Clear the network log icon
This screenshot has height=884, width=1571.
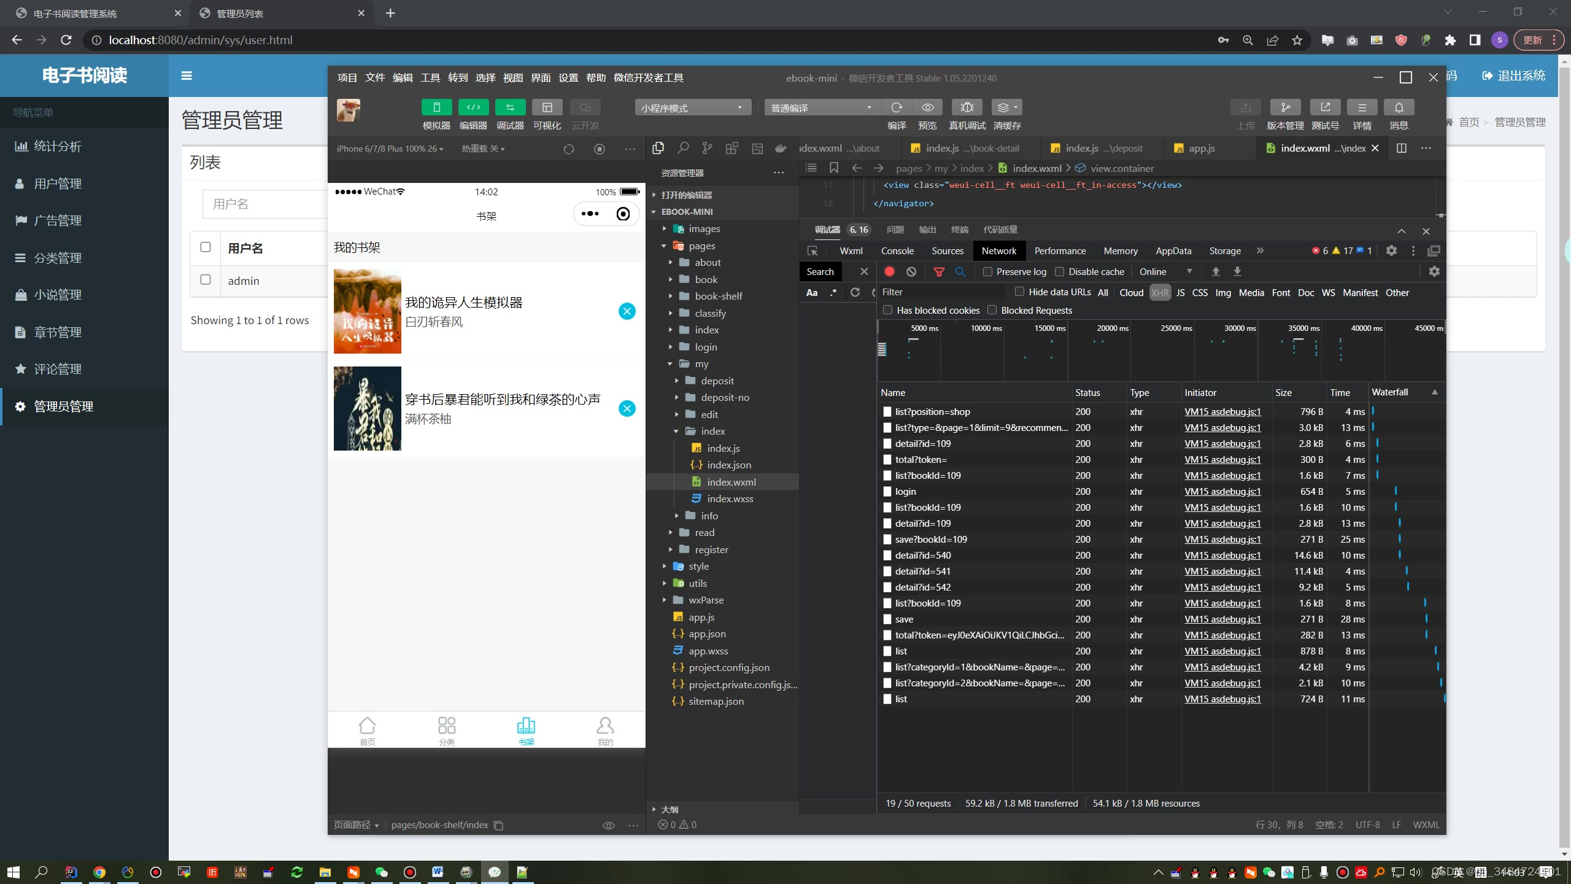click(x=911, y=271)
